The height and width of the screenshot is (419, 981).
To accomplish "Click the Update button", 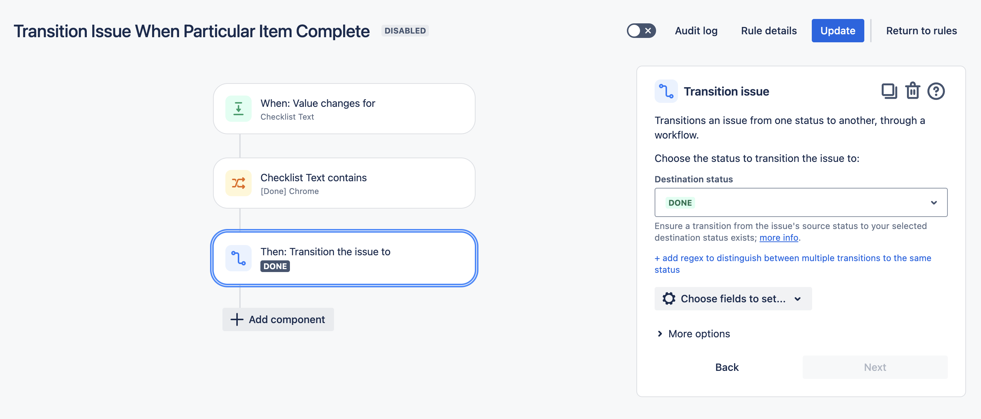I will [837, 31].
